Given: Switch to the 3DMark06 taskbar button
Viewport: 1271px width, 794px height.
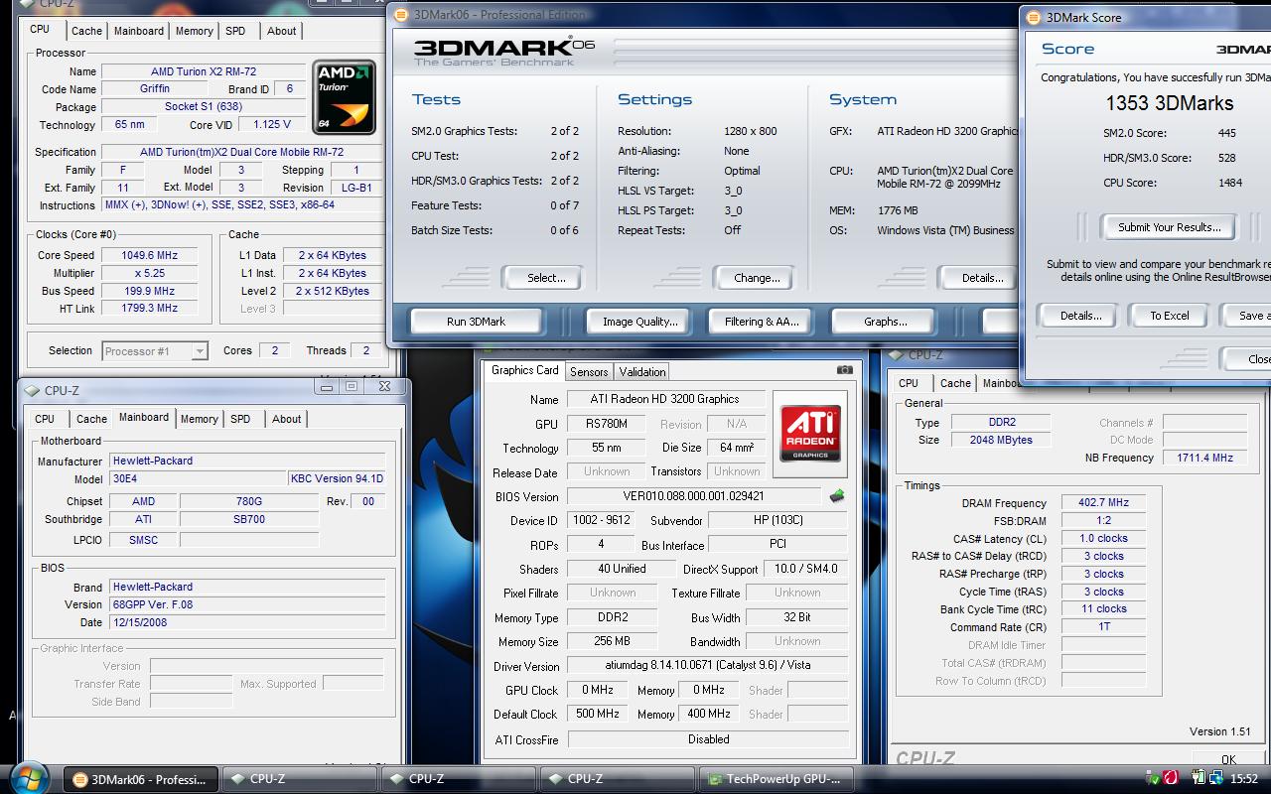Looking at the screenshot, I should pyautogui.click(x=140, y=779).
